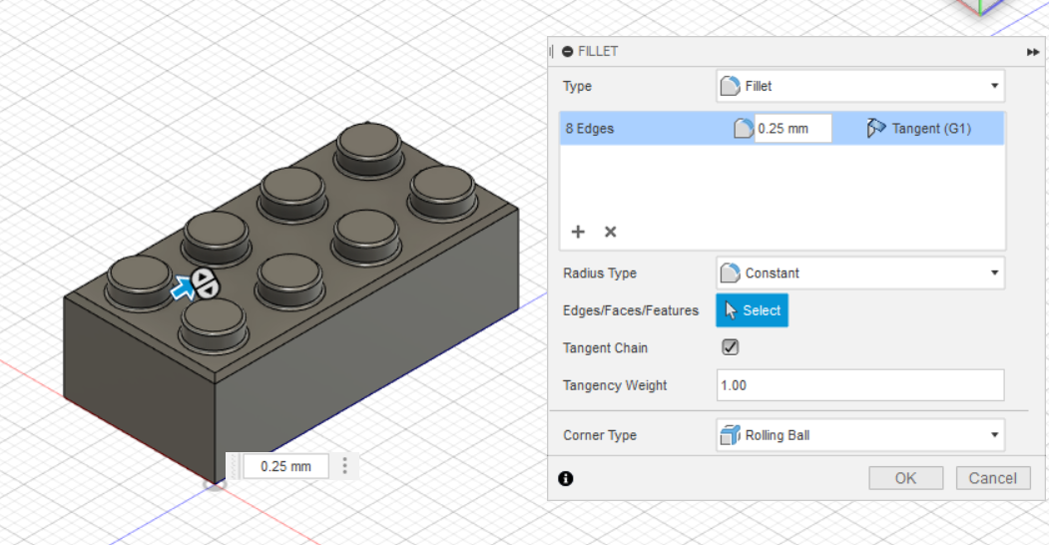Confirm fillet with OK button
This screenshot has height=545, width=1049.
pyautogui.click(x=906, y=478)
